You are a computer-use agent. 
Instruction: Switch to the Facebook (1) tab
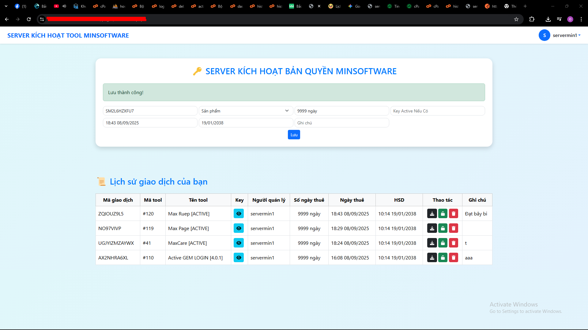click(21, 6)
